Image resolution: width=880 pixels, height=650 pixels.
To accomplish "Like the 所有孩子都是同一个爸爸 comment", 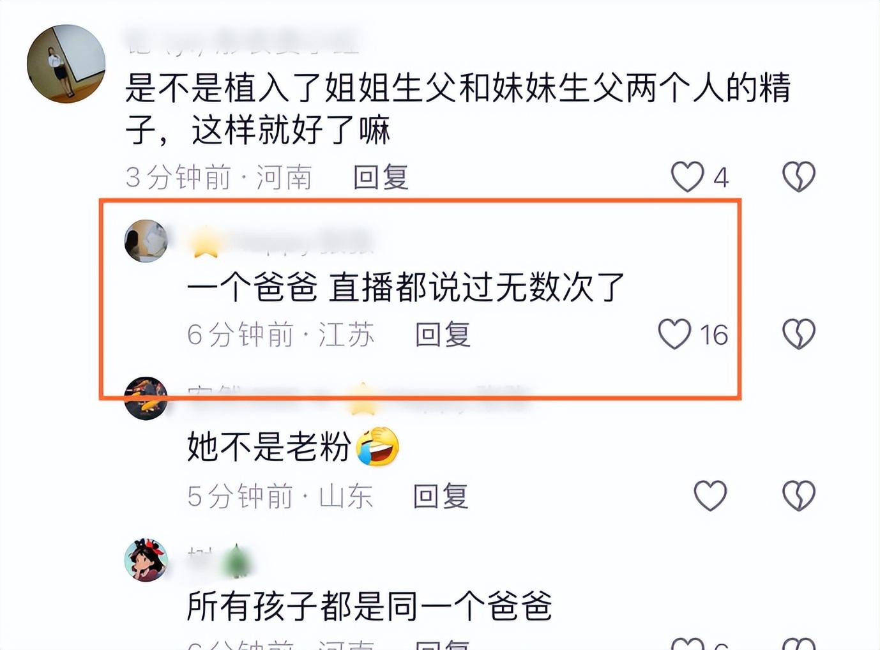I will click(687, 644).
